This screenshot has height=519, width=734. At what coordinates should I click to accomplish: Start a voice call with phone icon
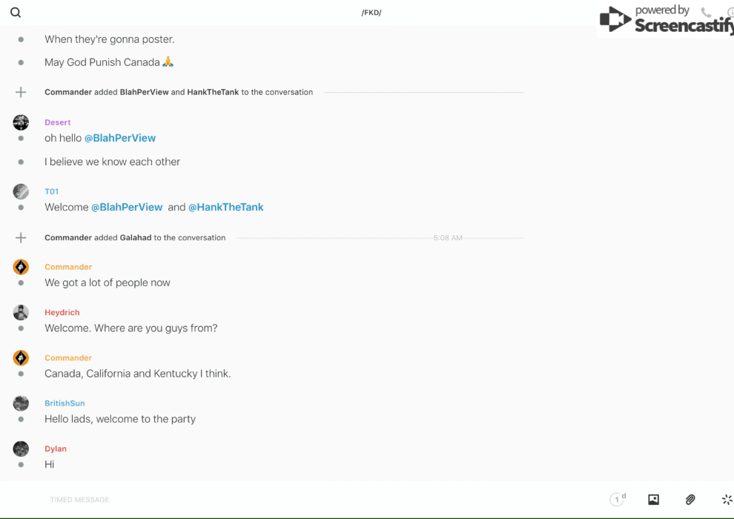(x=706, y=13)
